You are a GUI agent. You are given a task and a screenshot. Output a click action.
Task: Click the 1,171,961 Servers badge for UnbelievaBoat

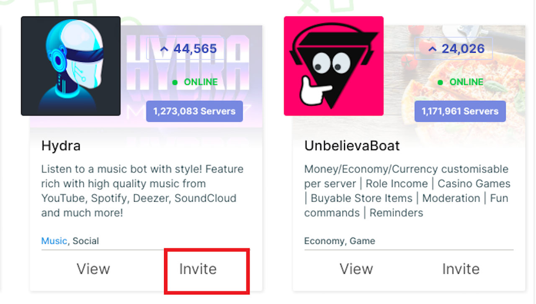[x=460, y=111]
